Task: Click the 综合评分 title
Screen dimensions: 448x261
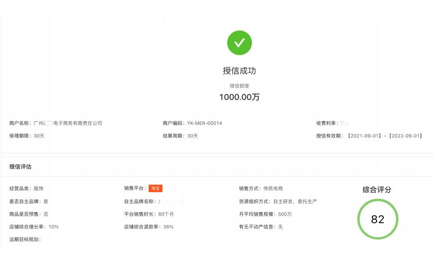Action: [377, 190]
